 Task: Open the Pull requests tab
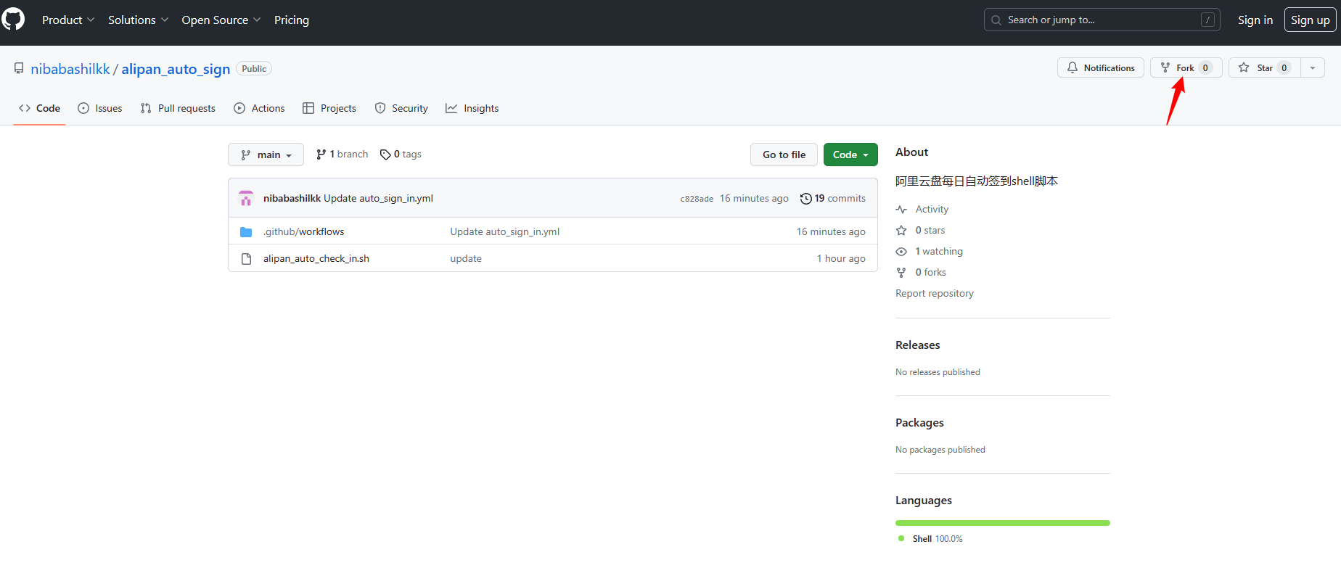178,108
